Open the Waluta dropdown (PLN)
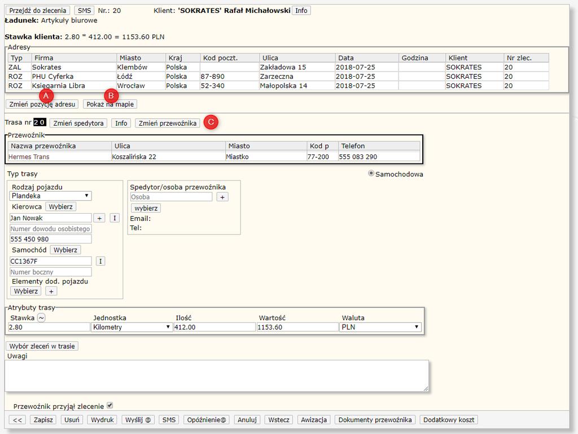 380,327
